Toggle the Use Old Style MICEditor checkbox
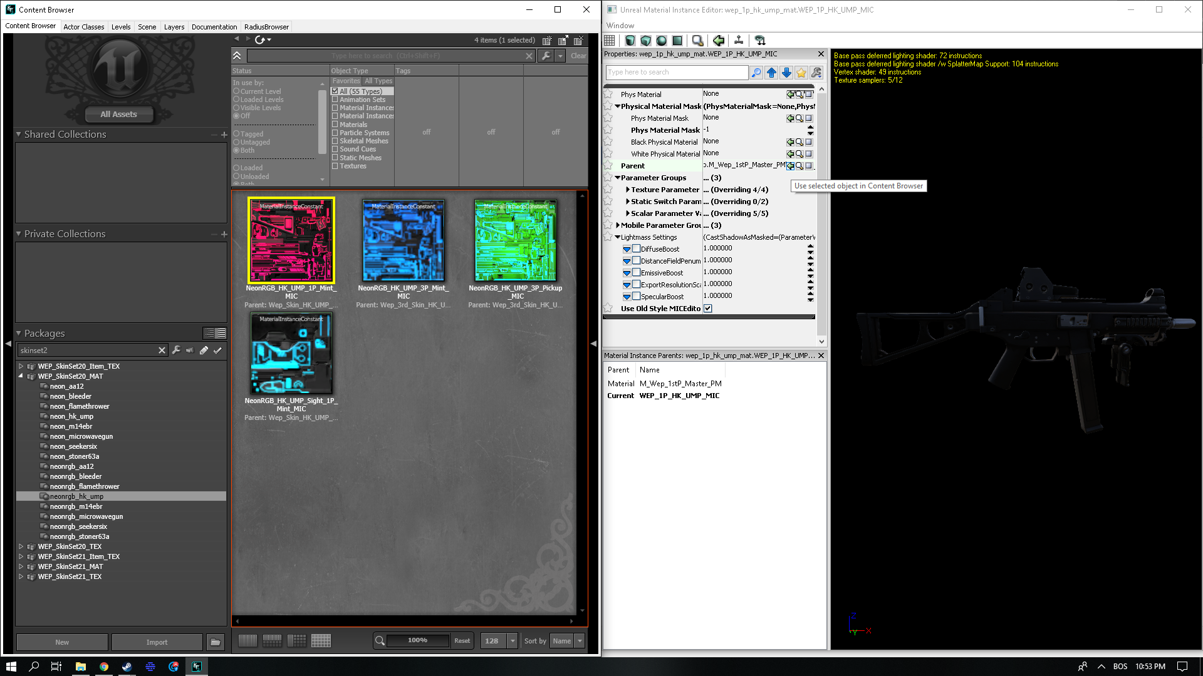This screenshot has height=676, width=1203. click(708, 309)
